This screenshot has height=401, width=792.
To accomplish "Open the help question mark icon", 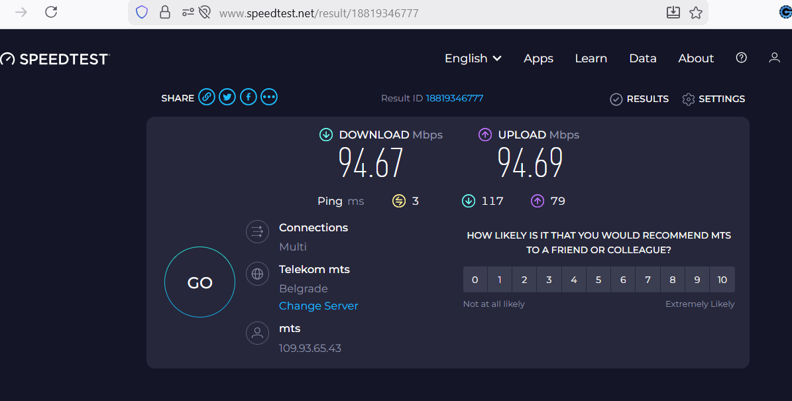I will 741,58.
